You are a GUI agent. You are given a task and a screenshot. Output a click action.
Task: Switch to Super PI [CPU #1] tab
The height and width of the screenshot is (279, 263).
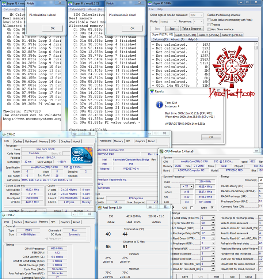coord(185,35)
